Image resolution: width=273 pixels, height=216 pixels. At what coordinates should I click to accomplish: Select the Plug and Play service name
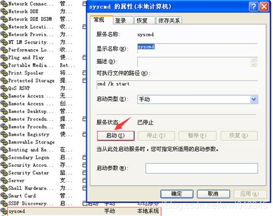[26, 58]
